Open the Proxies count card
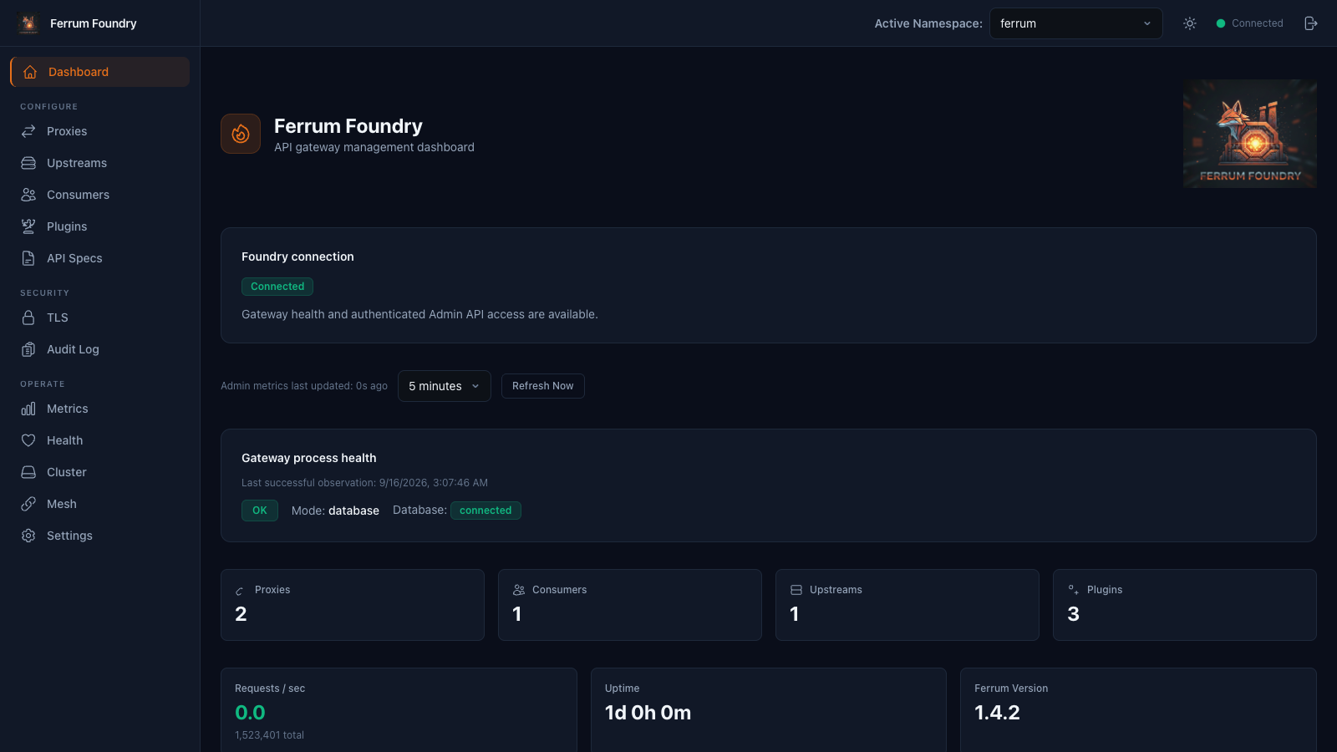This screenshot has height=752, width=1337. coord(353,605)
